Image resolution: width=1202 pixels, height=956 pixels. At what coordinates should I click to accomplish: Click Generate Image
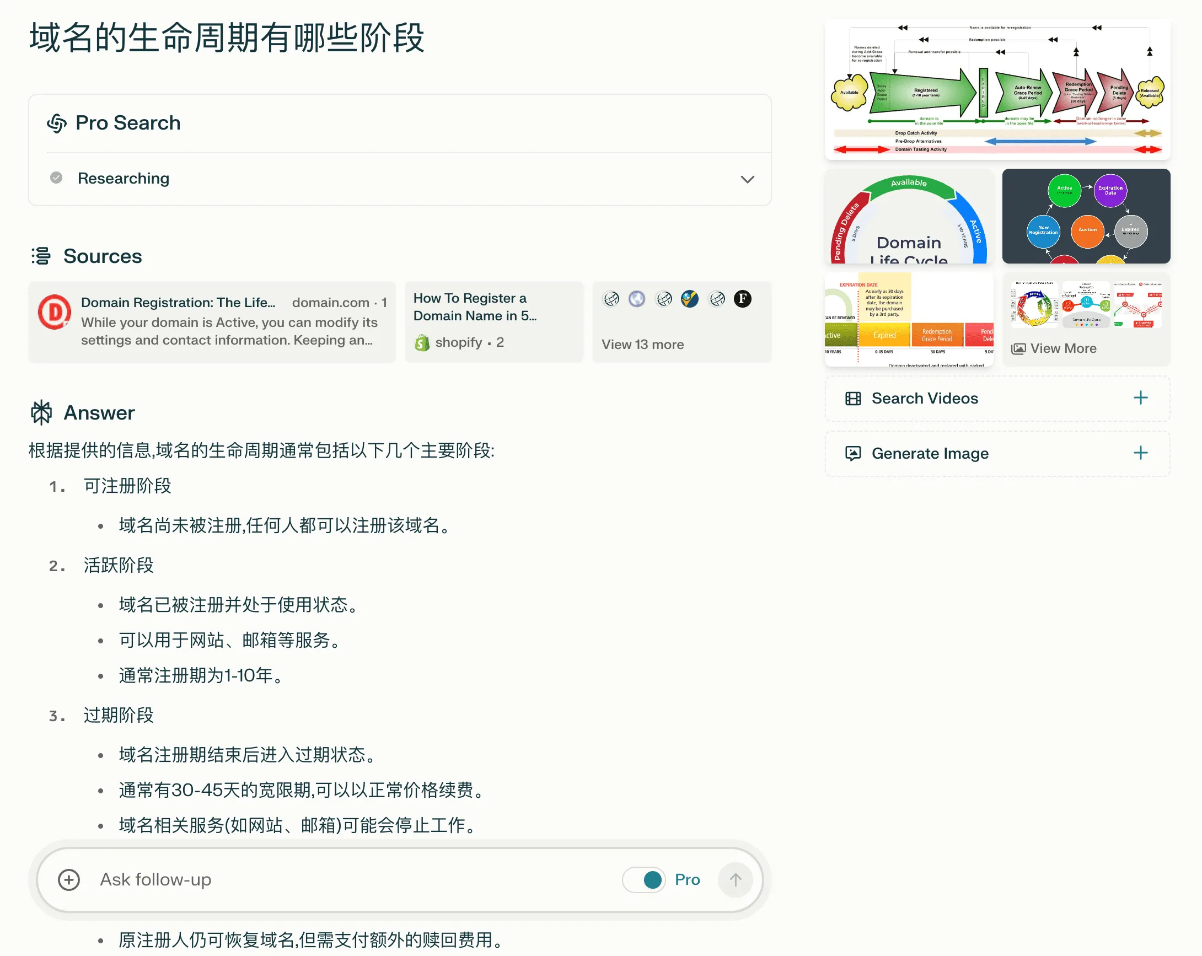(997, 453)
